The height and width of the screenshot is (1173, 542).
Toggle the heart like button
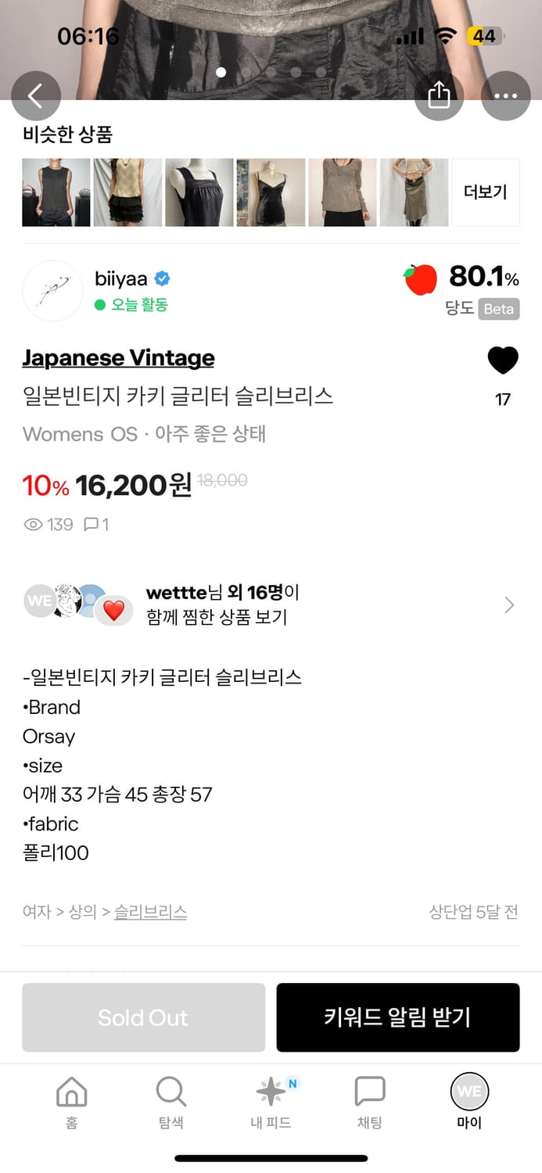[503, 361]
